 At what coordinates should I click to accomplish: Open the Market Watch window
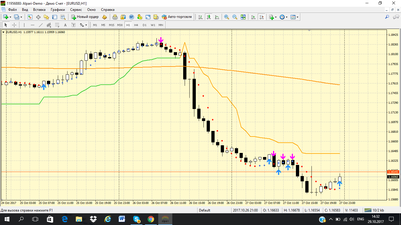click(30, 17)
